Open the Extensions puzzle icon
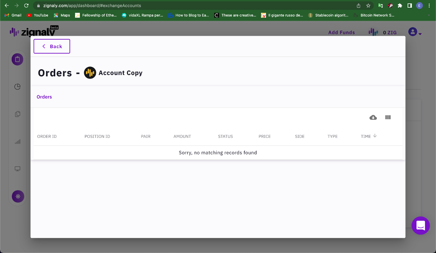The width and height of the screenshot is (436, 253). (x=400, y=5)
